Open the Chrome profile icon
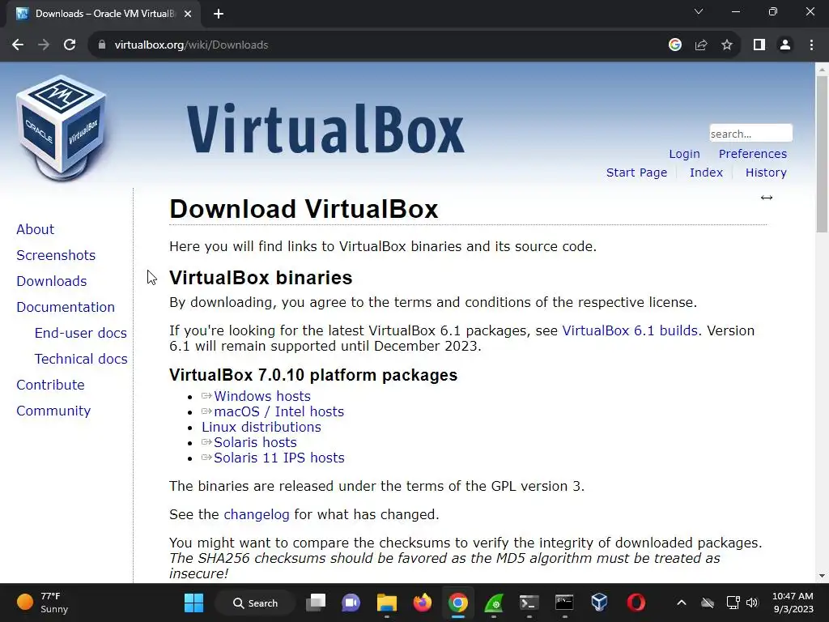829x622 pixels. 785,45
